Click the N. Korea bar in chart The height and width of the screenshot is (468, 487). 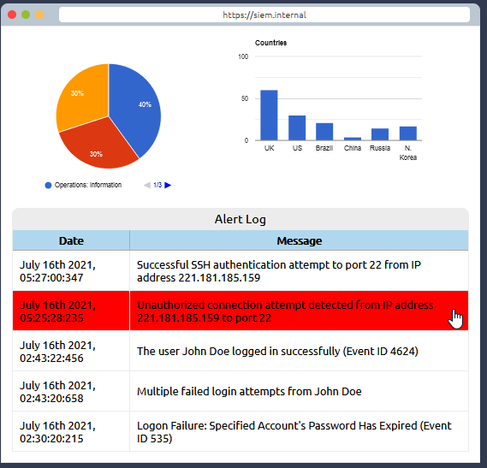pos(408,133)
